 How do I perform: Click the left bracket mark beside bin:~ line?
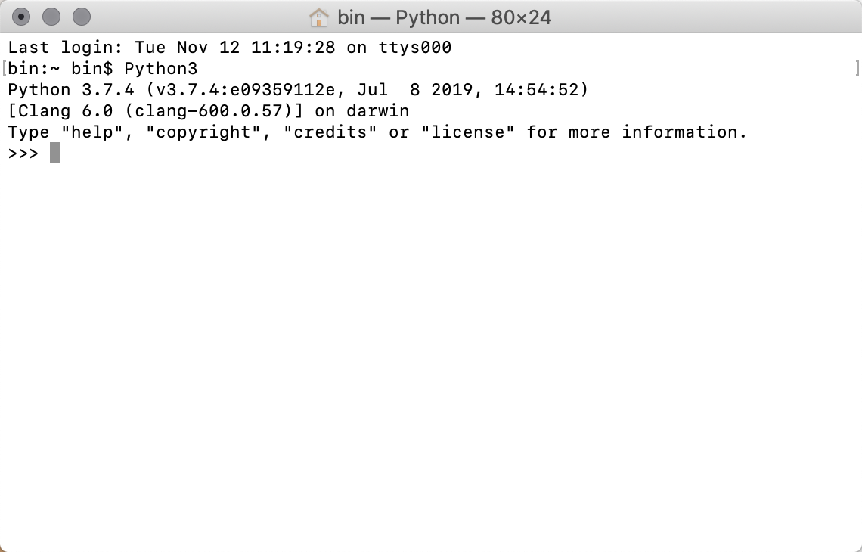pyautogui.click(x=4, y=68)
